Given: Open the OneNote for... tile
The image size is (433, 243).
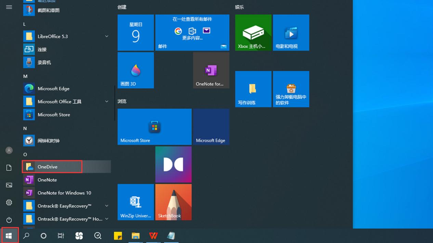Looking at the screenshot, I should 211,70.
